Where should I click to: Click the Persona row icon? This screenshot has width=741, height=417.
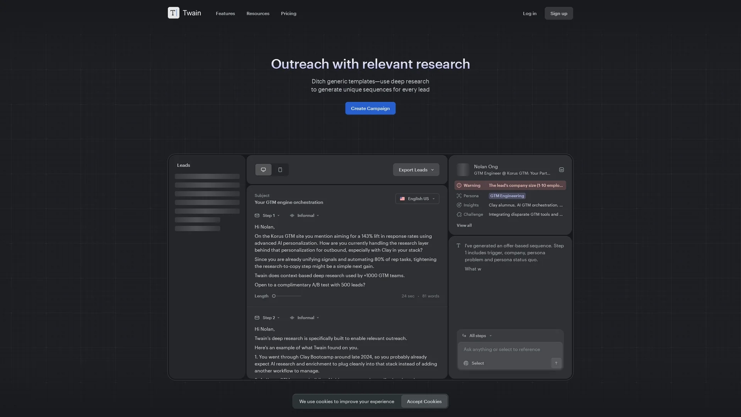(x=459, y=196)
